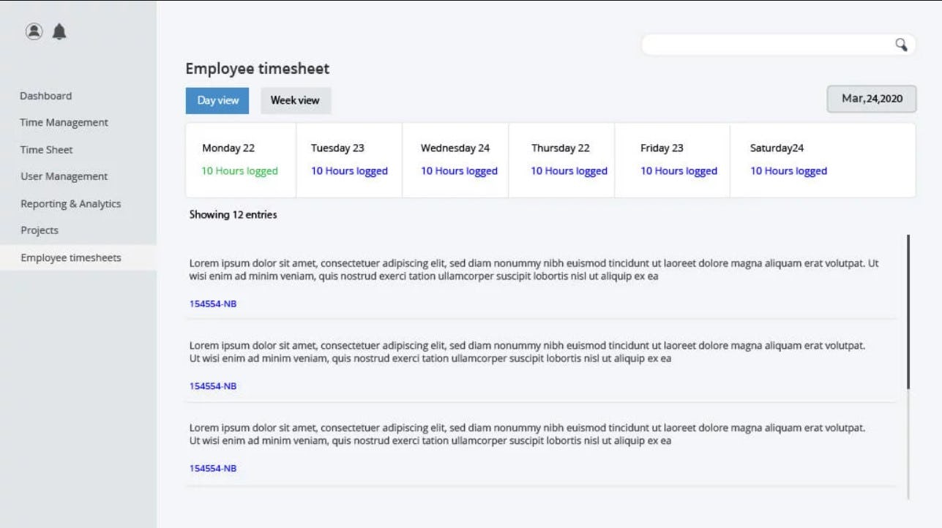
Task: Select the Wednesday 24 day card
Action: [455, 160]
